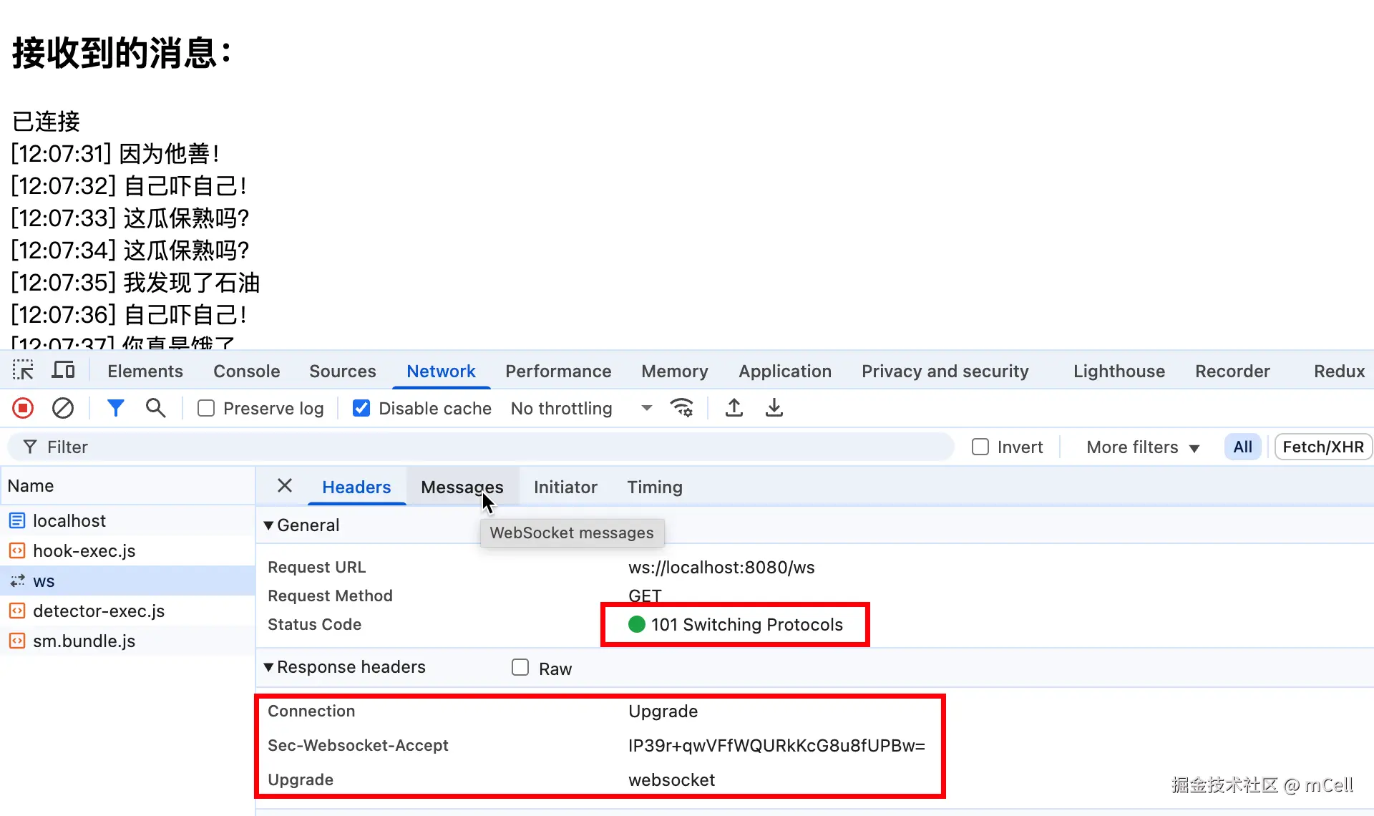The height and width of the screenshot is (816, 1374).
Task: Click the export HAR download icon
Action: (x=774, y=408)
